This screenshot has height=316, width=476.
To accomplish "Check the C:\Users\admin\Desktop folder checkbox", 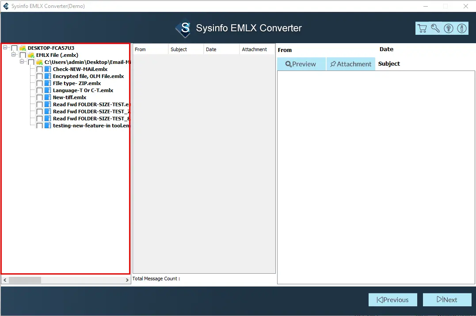I will [31, 62].
